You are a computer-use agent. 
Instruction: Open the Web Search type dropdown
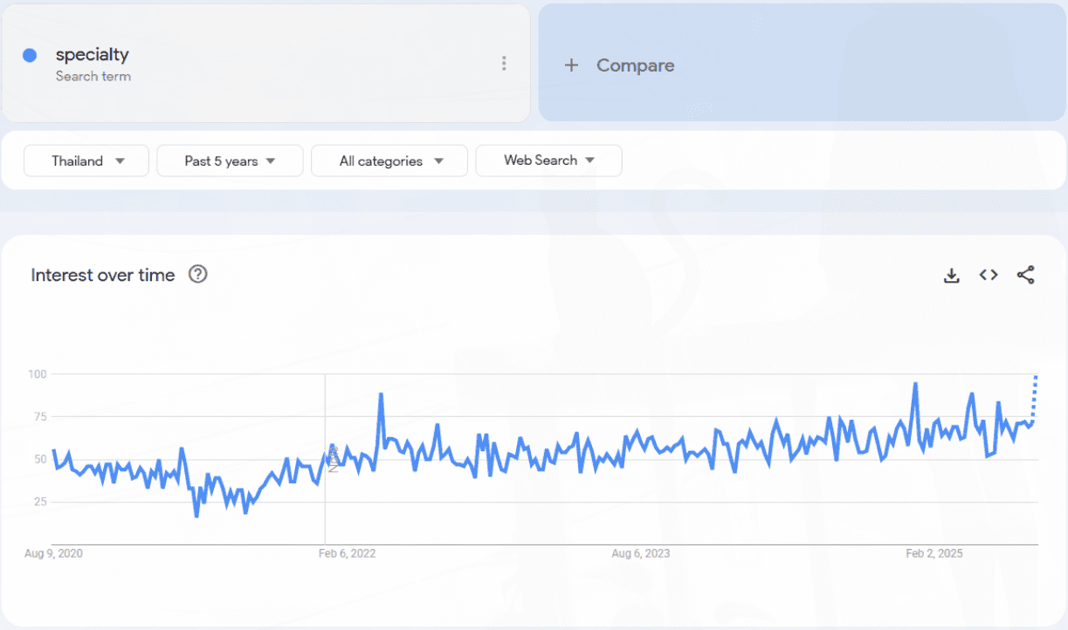[548, 161]
